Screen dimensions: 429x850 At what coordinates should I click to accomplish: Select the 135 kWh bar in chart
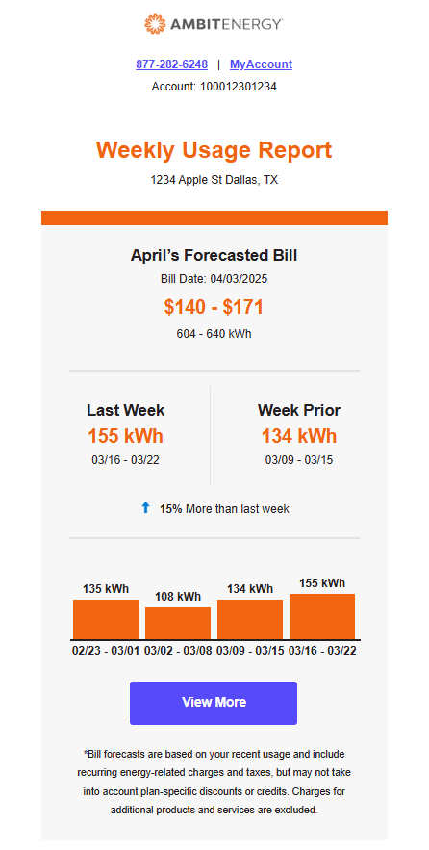106,620
